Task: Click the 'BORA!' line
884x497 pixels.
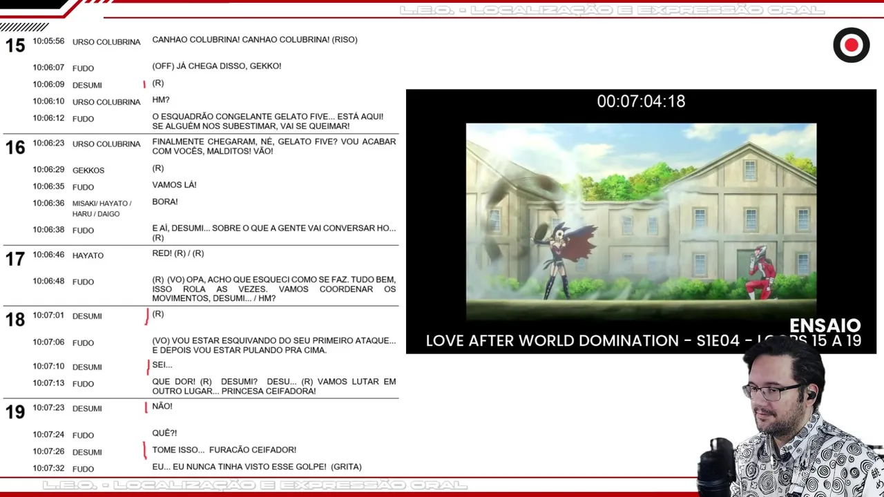Action: [x=165, y=202]
